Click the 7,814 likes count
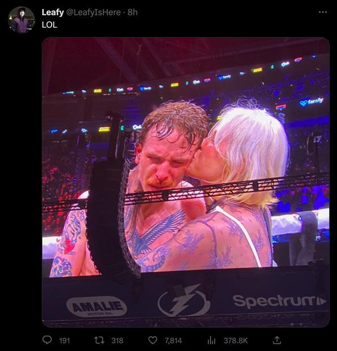This screenshot has width=337, height=351. (173, 341)
